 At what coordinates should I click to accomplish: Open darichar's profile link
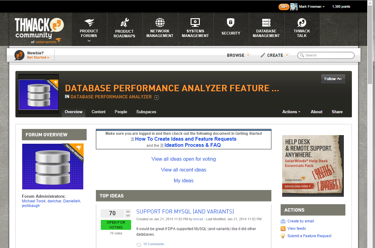pos(54,201)
